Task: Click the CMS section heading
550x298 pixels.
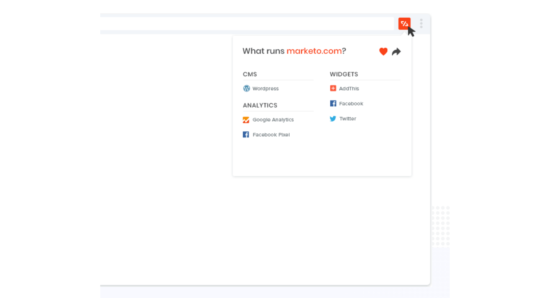Action: (250, 74)
